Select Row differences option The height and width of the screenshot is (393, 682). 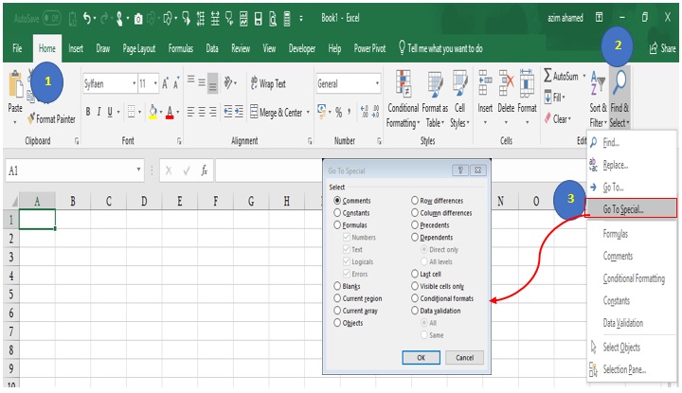(x=415, y=201)
